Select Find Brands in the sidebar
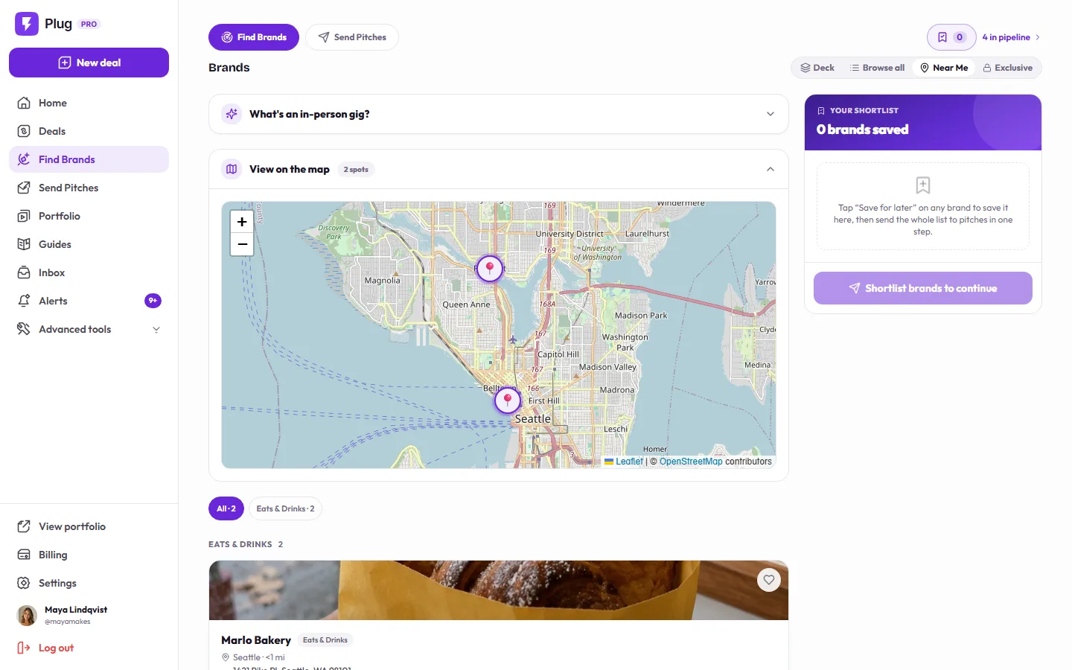1072x670 pixels. (x=89, y=159)
